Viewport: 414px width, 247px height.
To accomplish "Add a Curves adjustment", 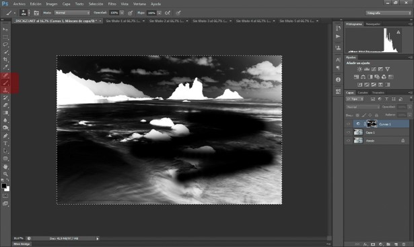I will (374, 69).
